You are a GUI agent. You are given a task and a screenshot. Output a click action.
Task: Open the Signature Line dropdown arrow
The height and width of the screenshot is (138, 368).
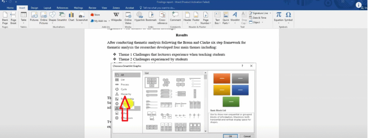270,13
